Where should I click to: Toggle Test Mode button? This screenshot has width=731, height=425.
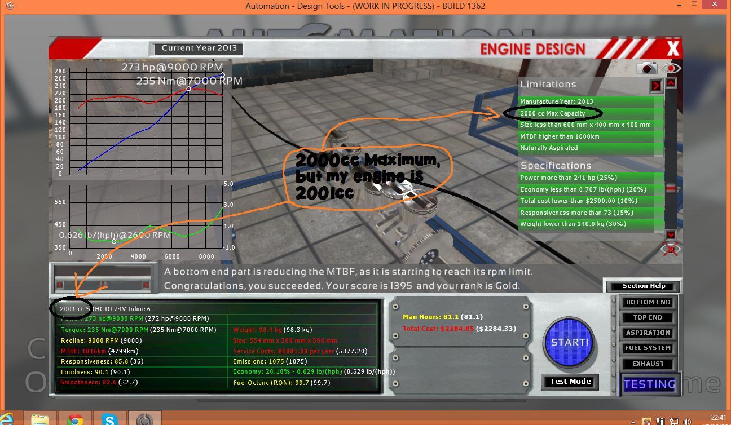[570, 382]
